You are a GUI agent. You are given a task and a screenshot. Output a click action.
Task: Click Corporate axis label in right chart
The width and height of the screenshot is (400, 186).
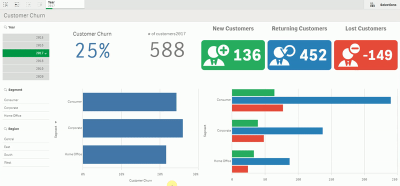[x=224, y=130]
